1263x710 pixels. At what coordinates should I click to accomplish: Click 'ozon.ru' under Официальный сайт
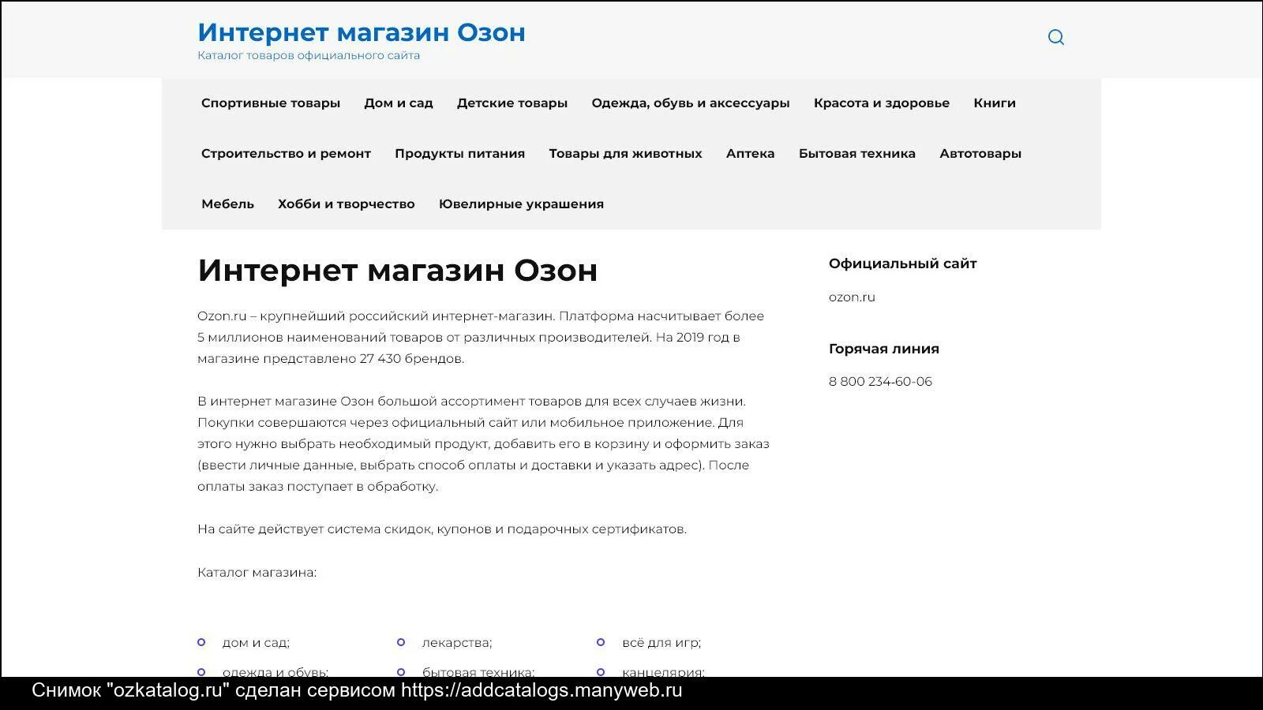pyautogui.click(x=852, y=297)
